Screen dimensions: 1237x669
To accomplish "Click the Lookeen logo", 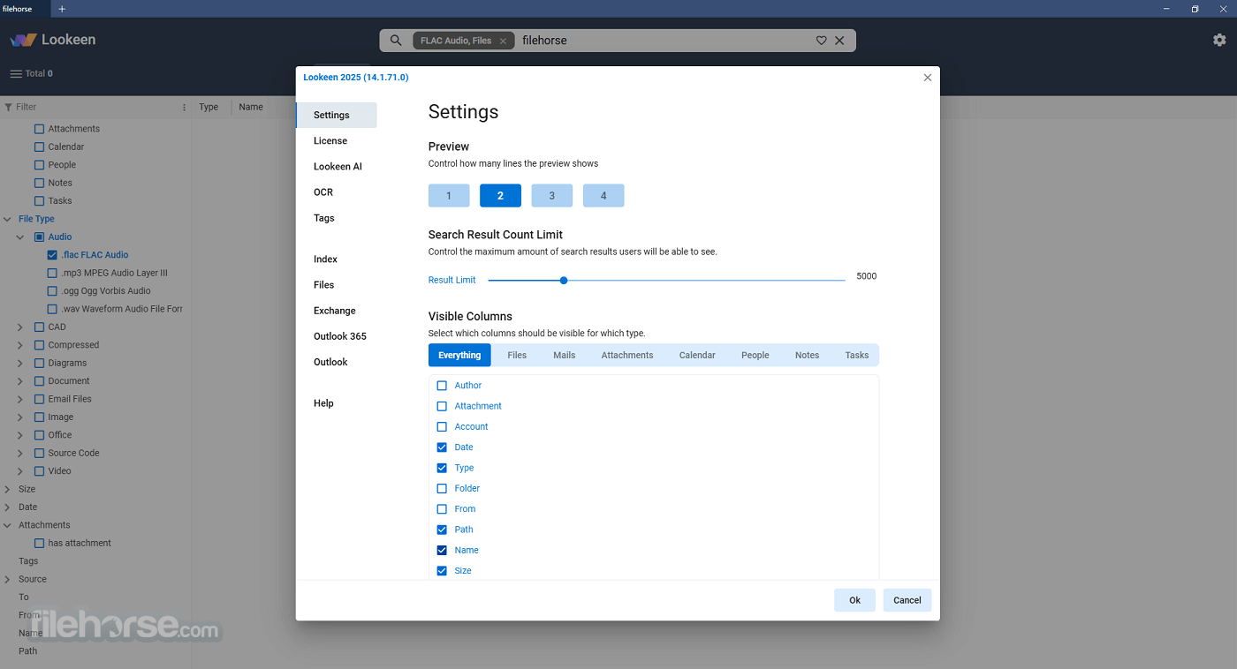I will (x=53, y=40).
